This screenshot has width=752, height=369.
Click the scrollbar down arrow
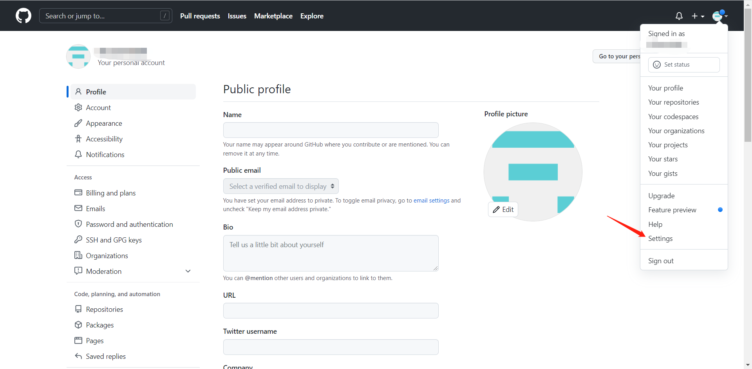pyautogui.click(x=748, y=365)
